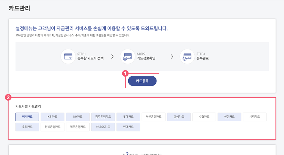The height and width of the screenshot is (155, 284).
Task: Select the 비씨카드 tab
Action: click(x=27, y=117)
